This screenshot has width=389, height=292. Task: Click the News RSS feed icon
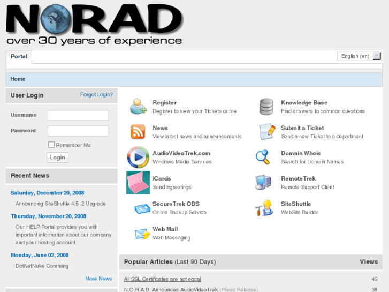pos(138,132)
